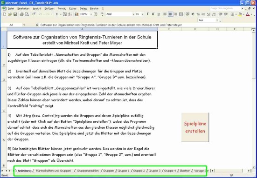Click the Frage hier eingeben help box
The height and width of the screenshot is (178, 257).
click(225, 8)
